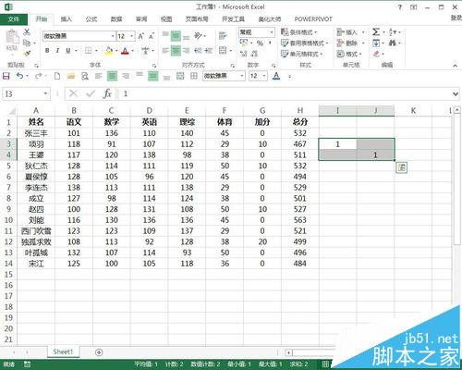462x370 pixels.
Task: Click the Sheet1 worksheet tab
Action: [63, 351]
